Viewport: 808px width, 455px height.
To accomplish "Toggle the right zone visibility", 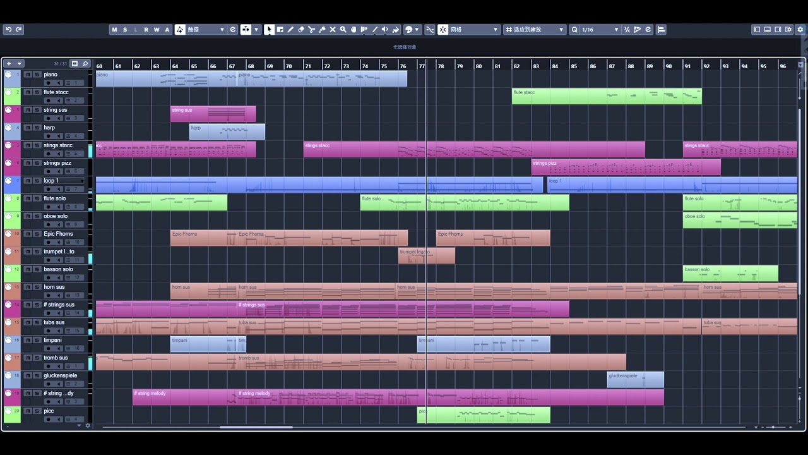I will pos(778,30).
